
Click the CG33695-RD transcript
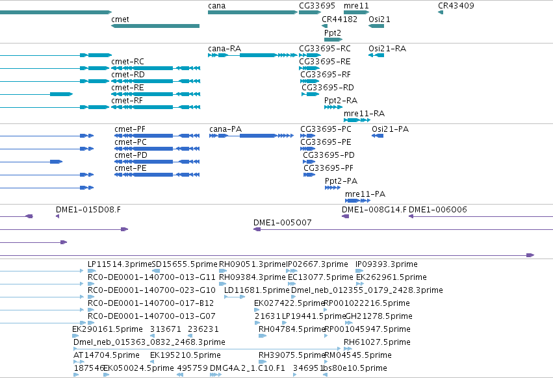pyautogui.click(x=310, y=94)
